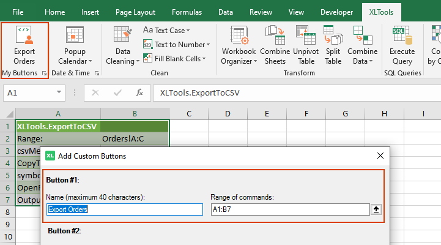Select column E header

click(x=267, y=114)
